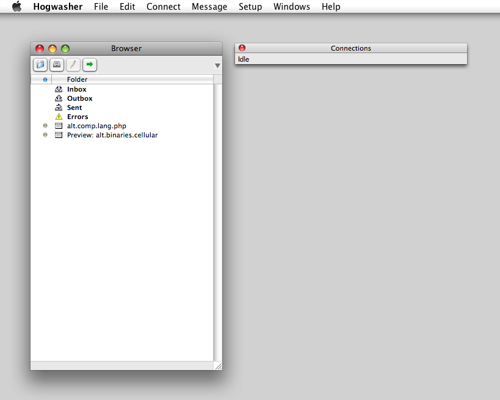Close the Connections window
The height and width of the screenshot is (400, 500).
(x=242, y=48)
